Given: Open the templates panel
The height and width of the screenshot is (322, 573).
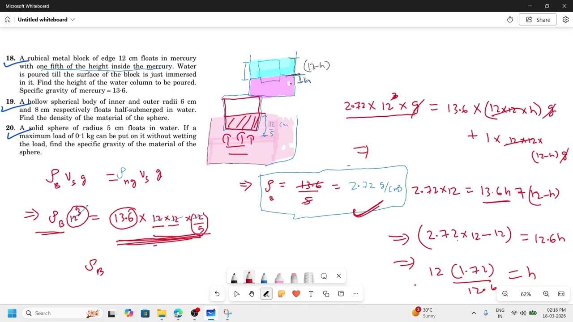Looking at the screenshot, I should point(341,294).
